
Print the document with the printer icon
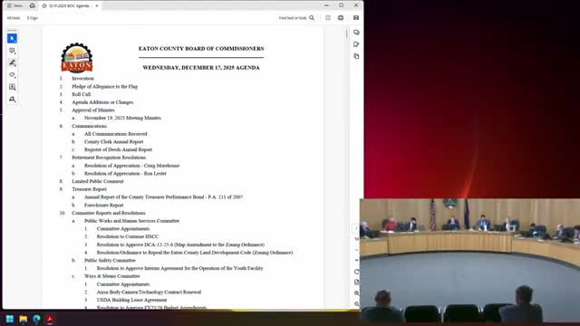point(341,18)
